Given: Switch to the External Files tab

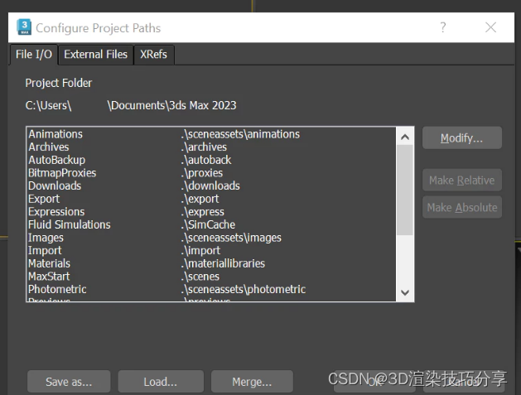Looking at the screenshot, I should (x=96, y=55).
